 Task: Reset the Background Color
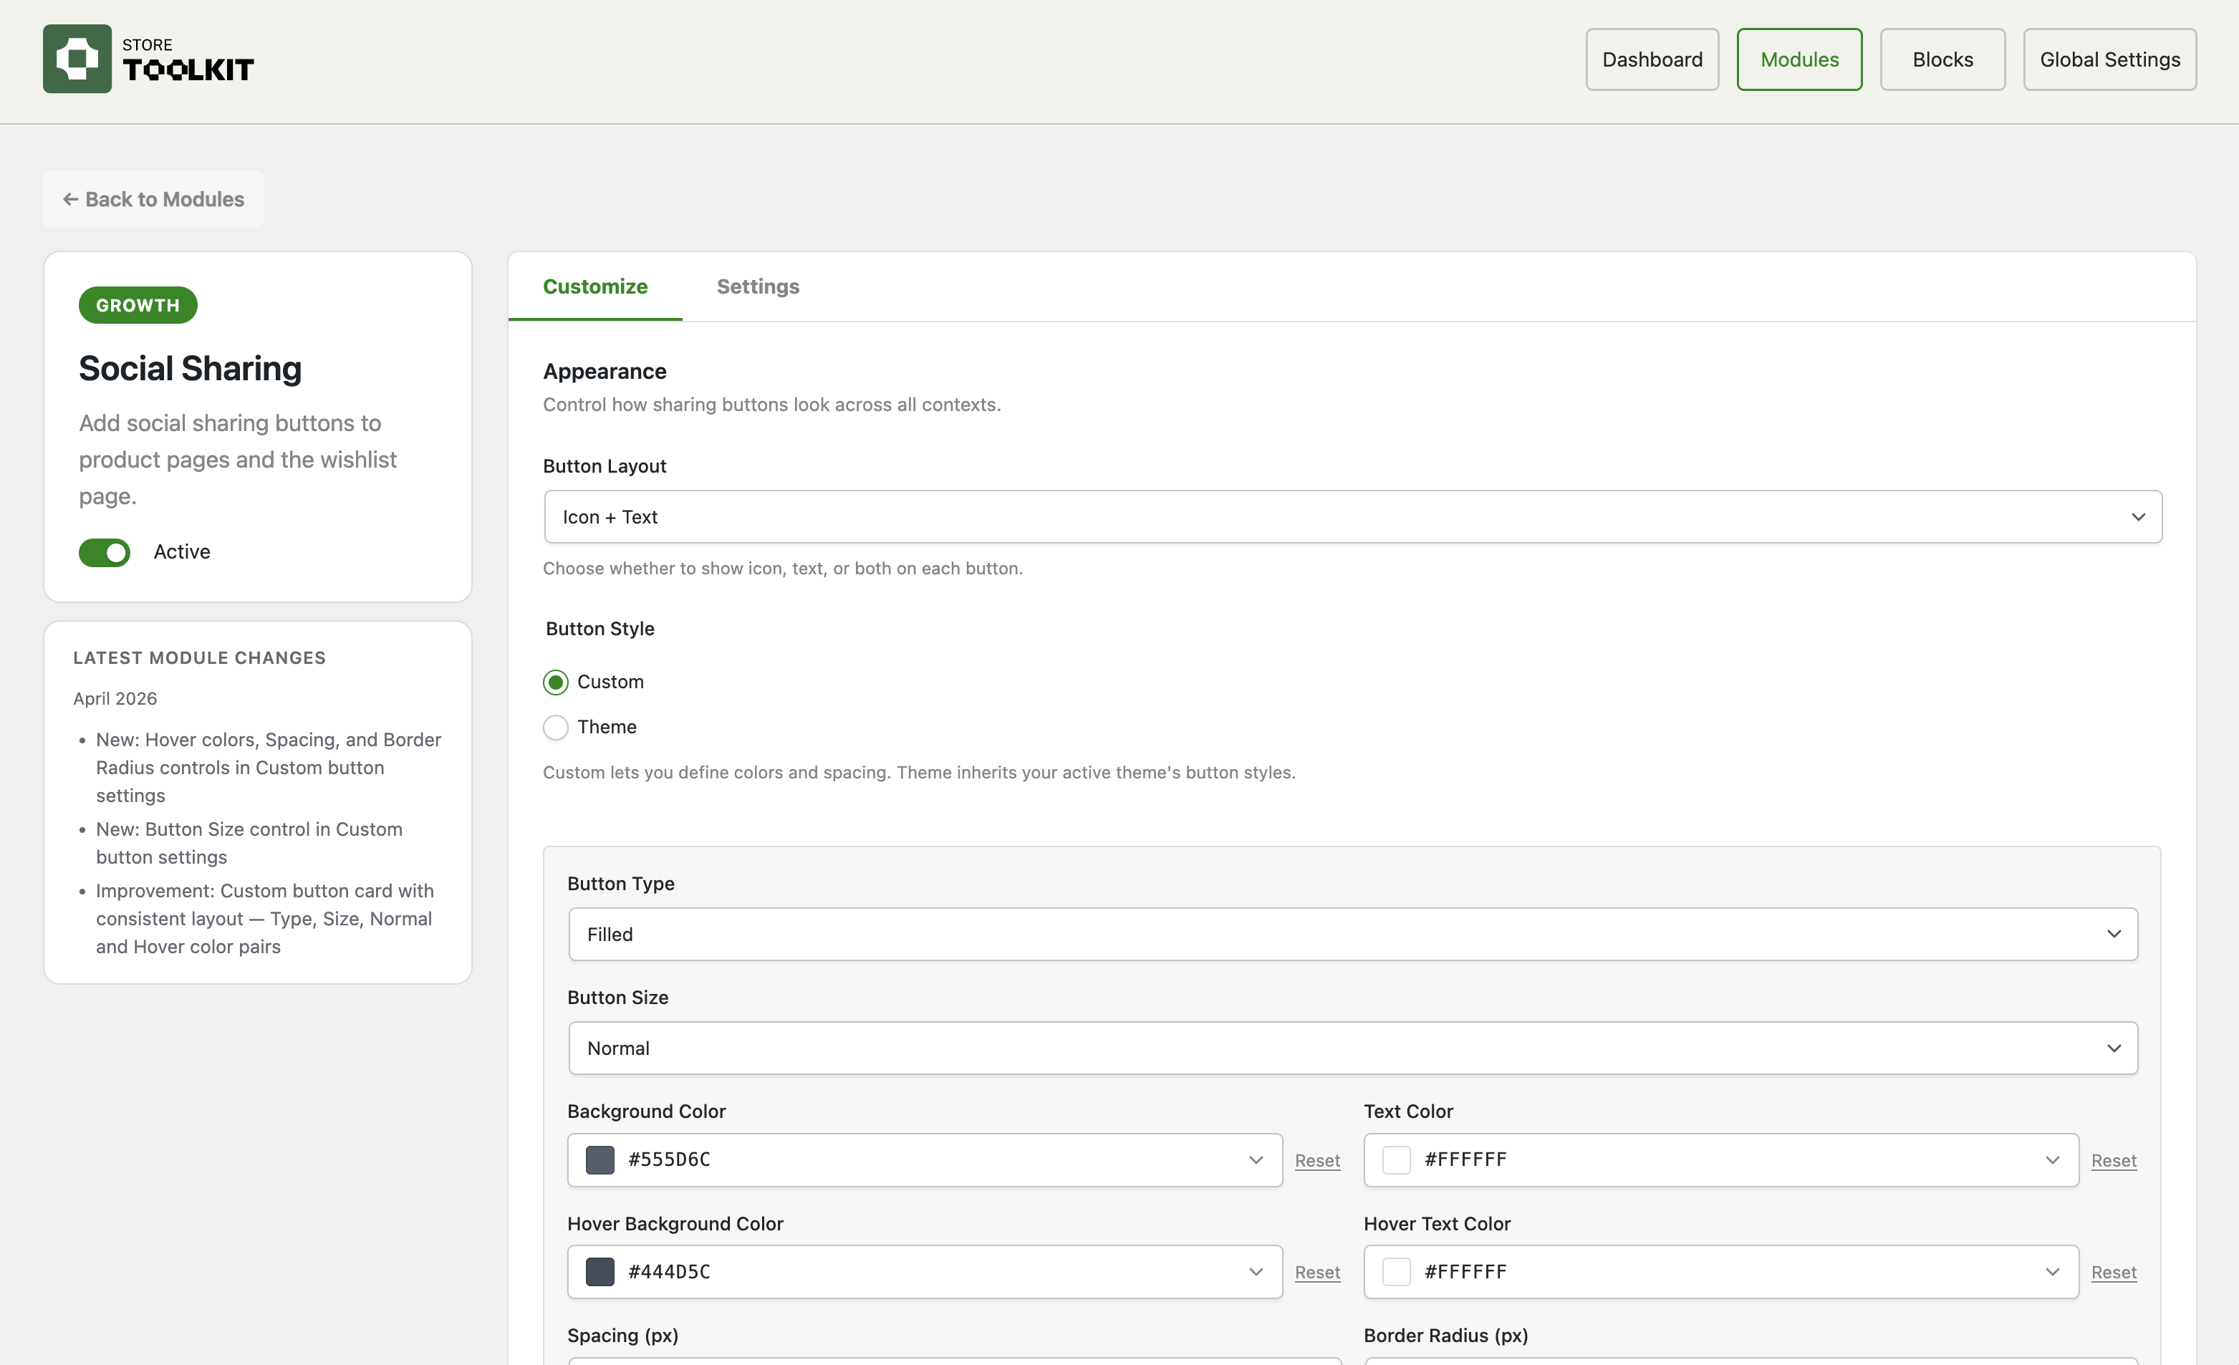(1316, 1160)
